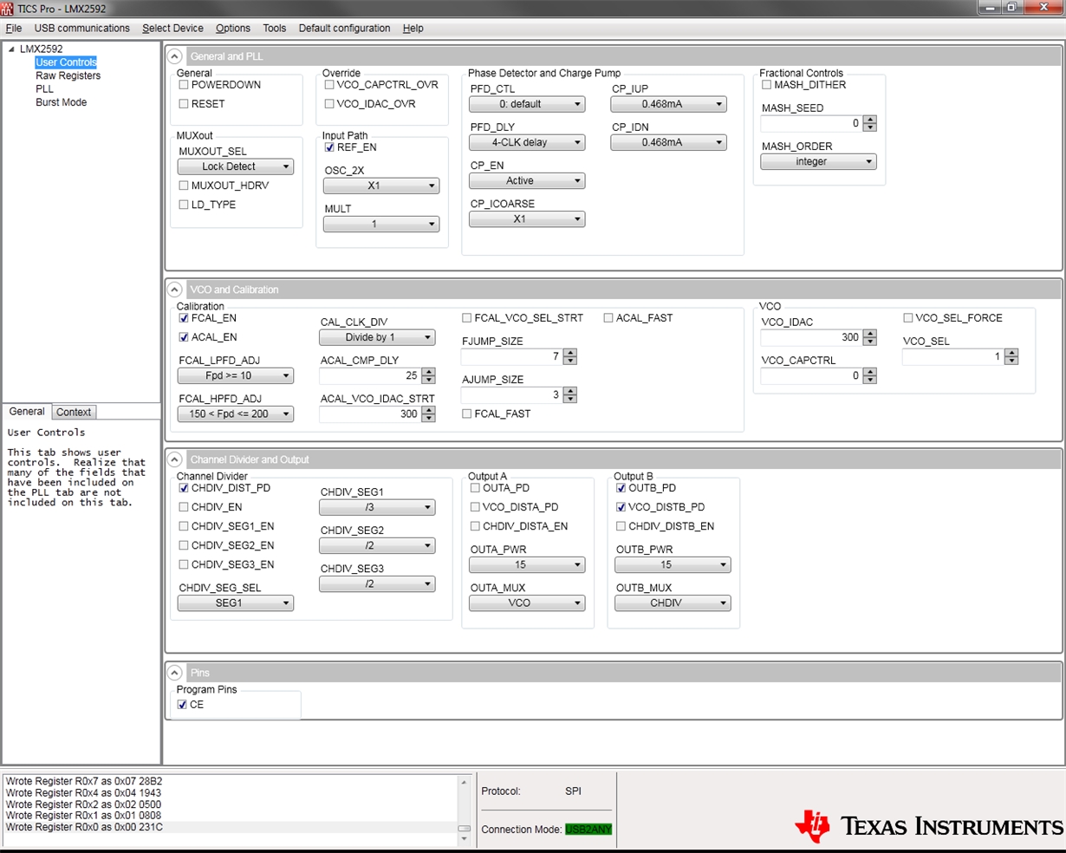Click the Texas Instruments logo
This screenshot has height=853, width=1066.
[928, 826]
